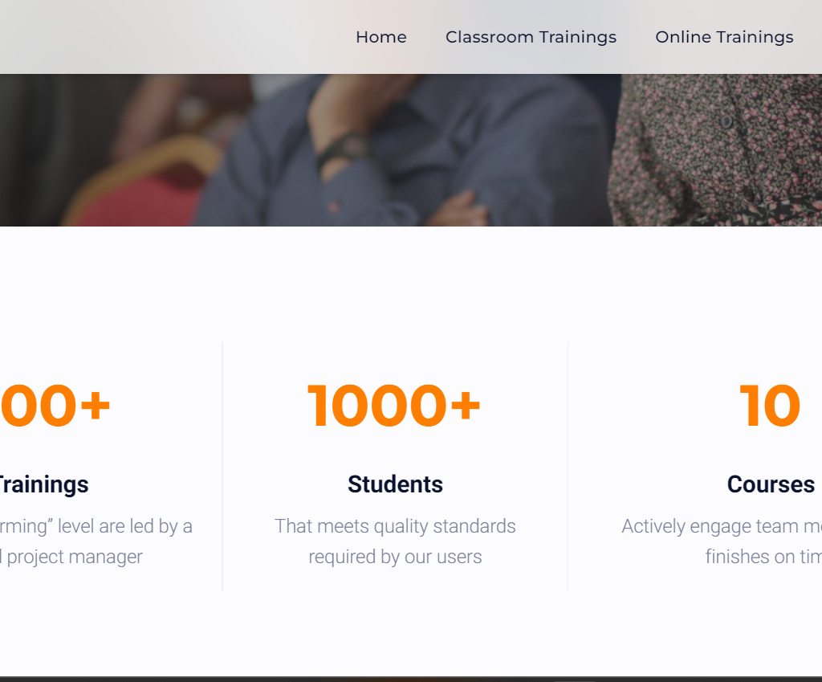The image size is (822, 682).
Task: Click "Actively engage team" description text
Action: tap(722, 526)
